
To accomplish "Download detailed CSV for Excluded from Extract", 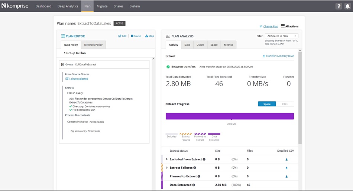I will pos(286,159).
